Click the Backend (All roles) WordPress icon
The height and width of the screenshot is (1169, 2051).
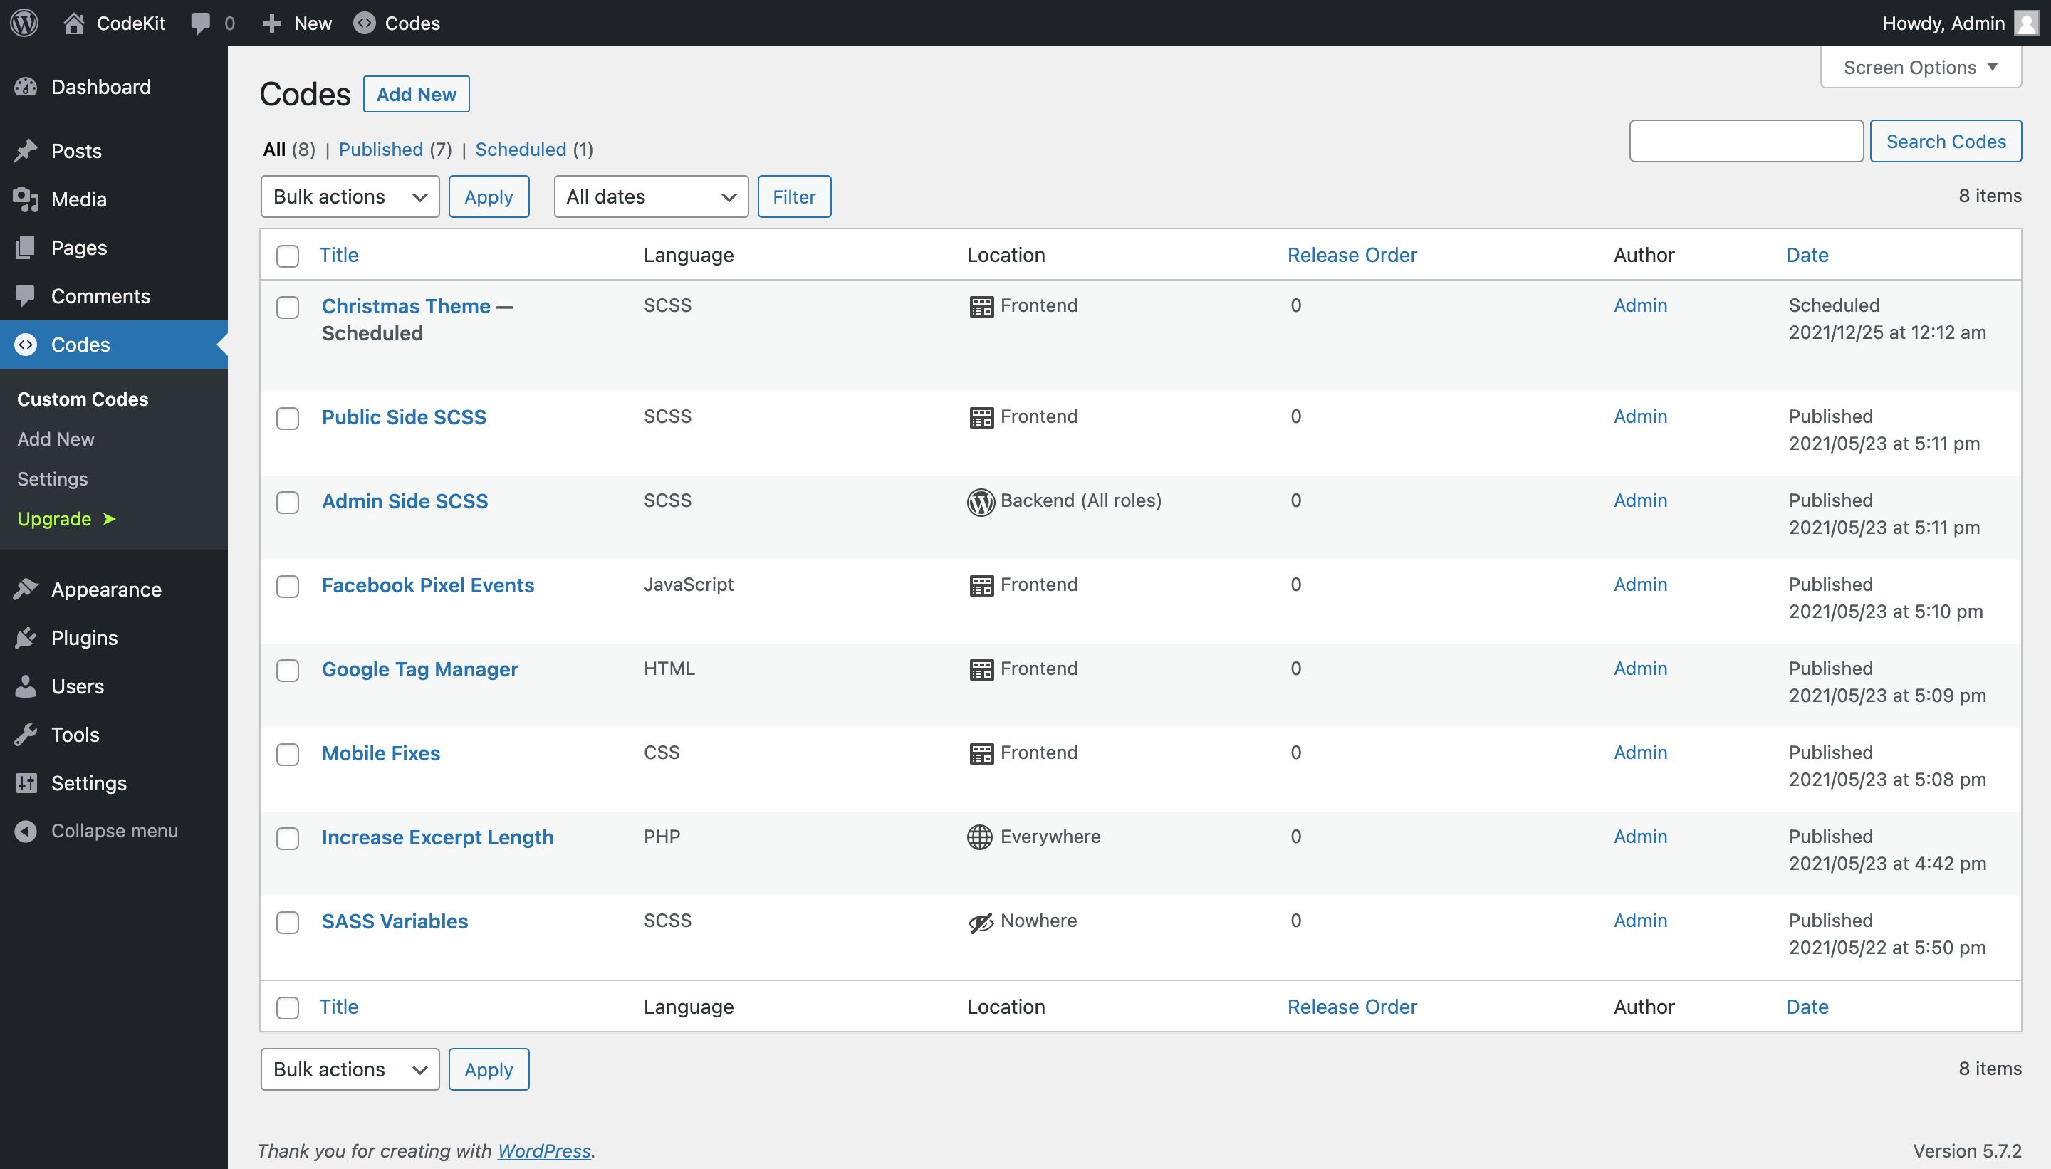[979, 500]
